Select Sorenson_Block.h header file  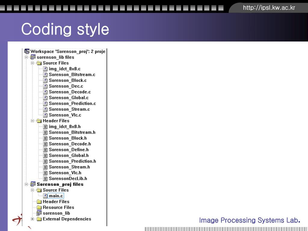point(68,138)
